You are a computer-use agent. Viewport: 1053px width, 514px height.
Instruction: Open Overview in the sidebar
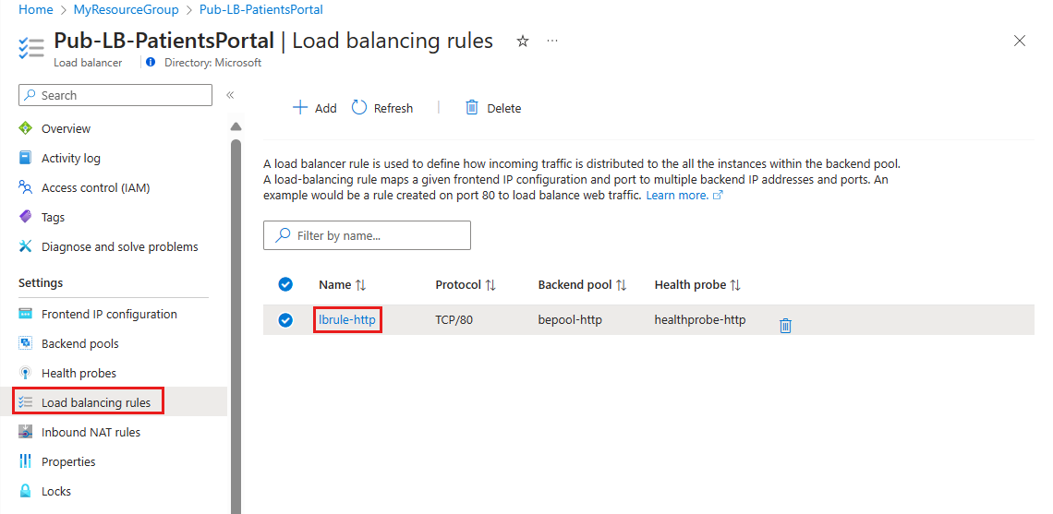pyautogui.click(x=66, y=129)
